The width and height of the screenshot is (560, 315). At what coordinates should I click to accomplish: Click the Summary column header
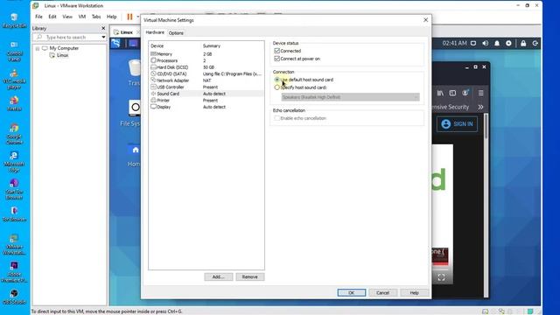click(x=212, y=46)
